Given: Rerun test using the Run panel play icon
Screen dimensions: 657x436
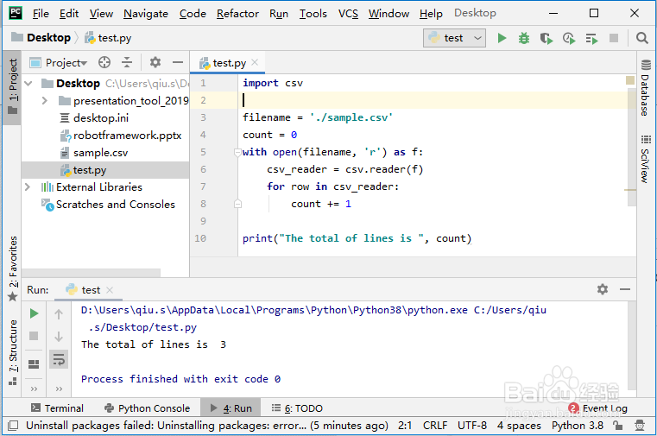Looking at the screenshot, I should [34, 313].
